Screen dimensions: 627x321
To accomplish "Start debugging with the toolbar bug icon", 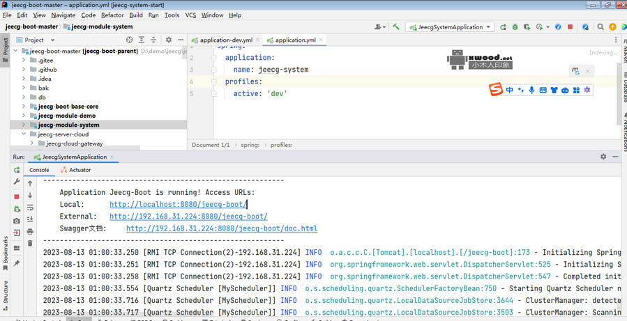I will pos(515,26).
